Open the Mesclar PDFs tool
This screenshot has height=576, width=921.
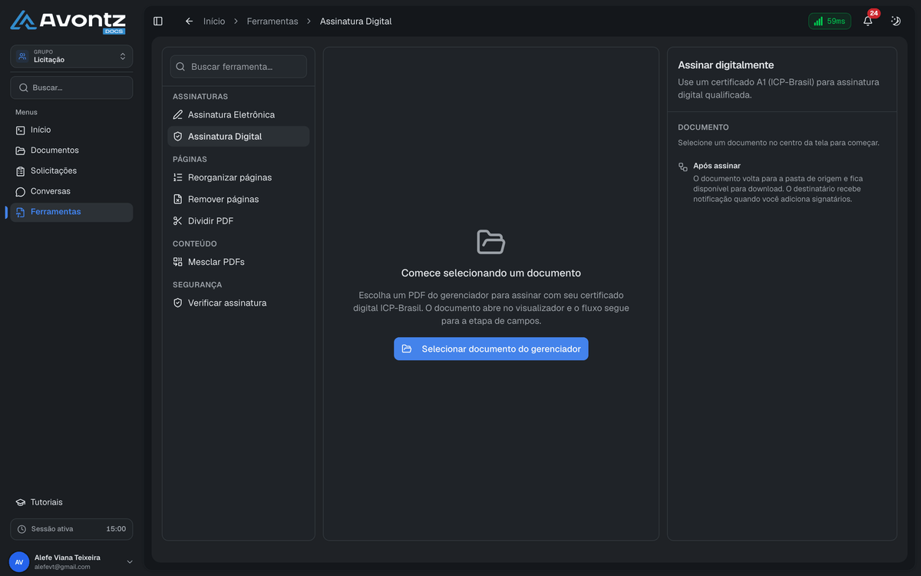tap(239, 262)
